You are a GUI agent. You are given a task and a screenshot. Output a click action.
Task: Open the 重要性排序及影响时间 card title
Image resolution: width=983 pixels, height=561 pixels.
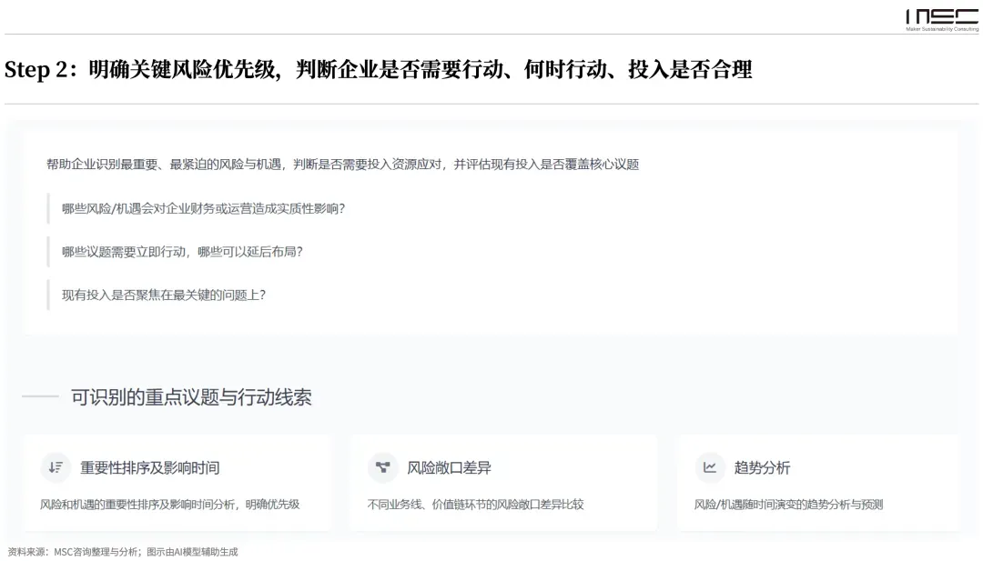[149, 468]
